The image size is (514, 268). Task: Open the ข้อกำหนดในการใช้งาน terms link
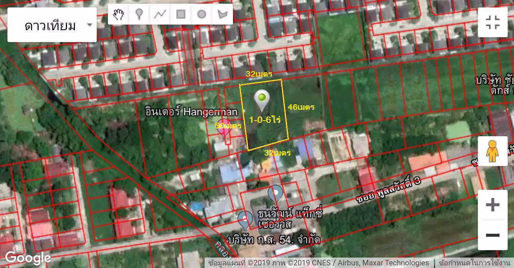[x=474, y=263]
